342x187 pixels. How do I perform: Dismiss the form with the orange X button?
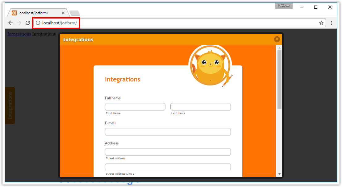(x=277, y=39)
